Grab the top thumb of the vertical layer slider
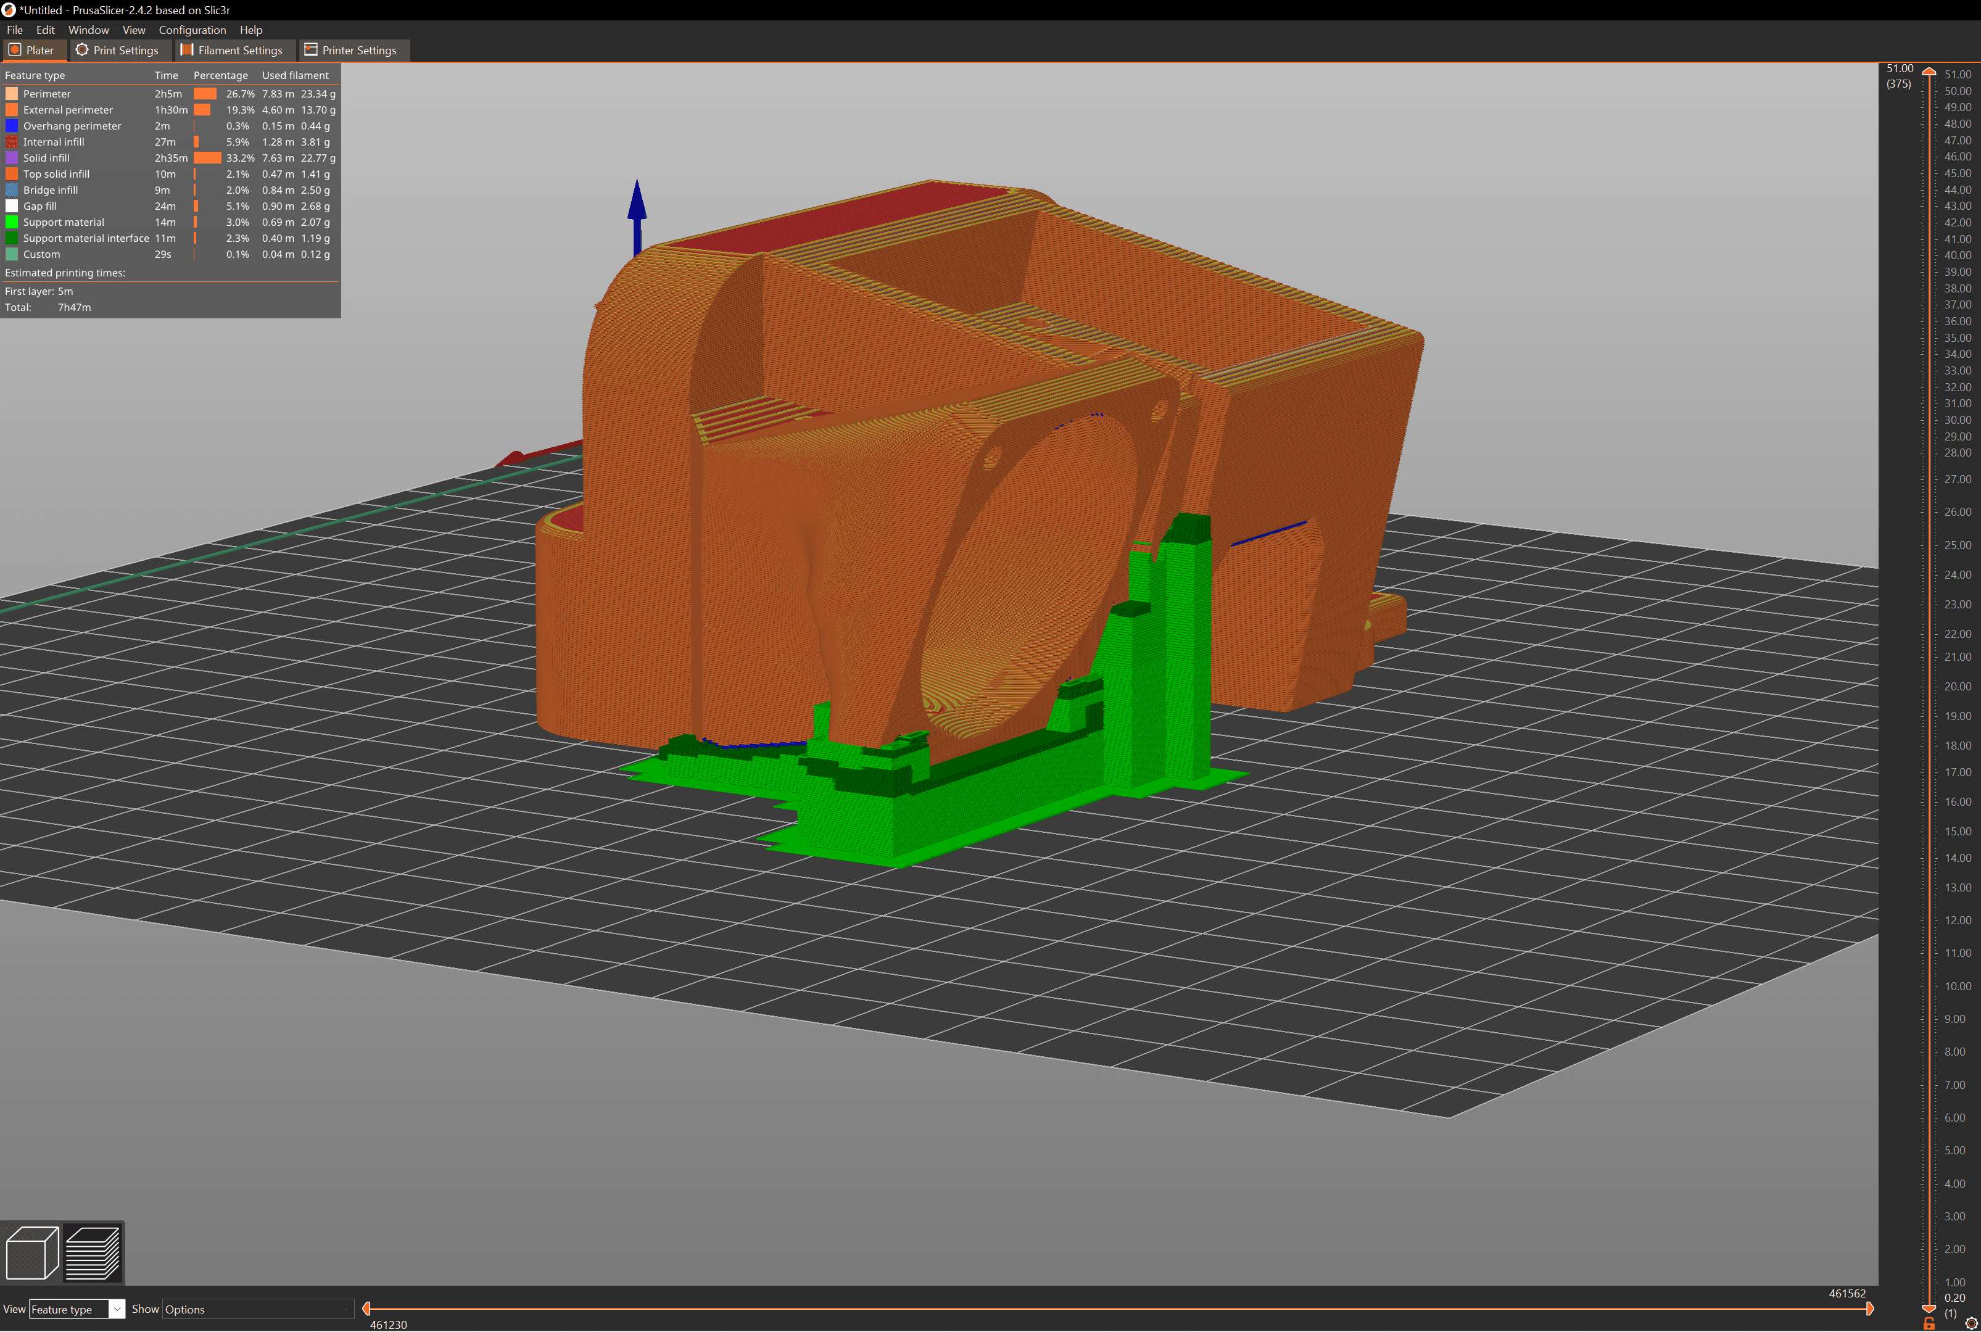Screen dimensions: 1981x1332 pyautogui.click(x=1929, y=72)
